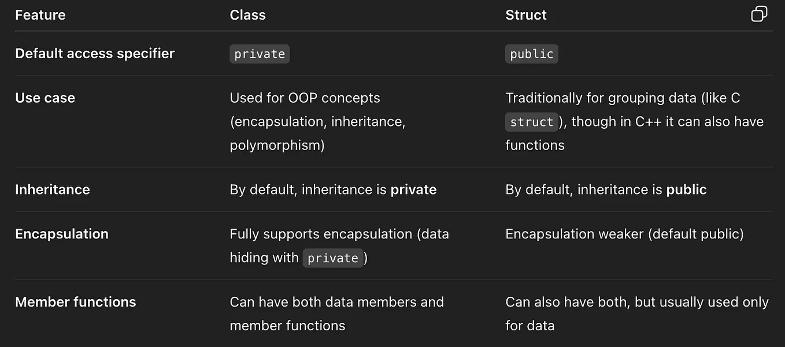Select the Use case row label

click(x=45, y=98)
